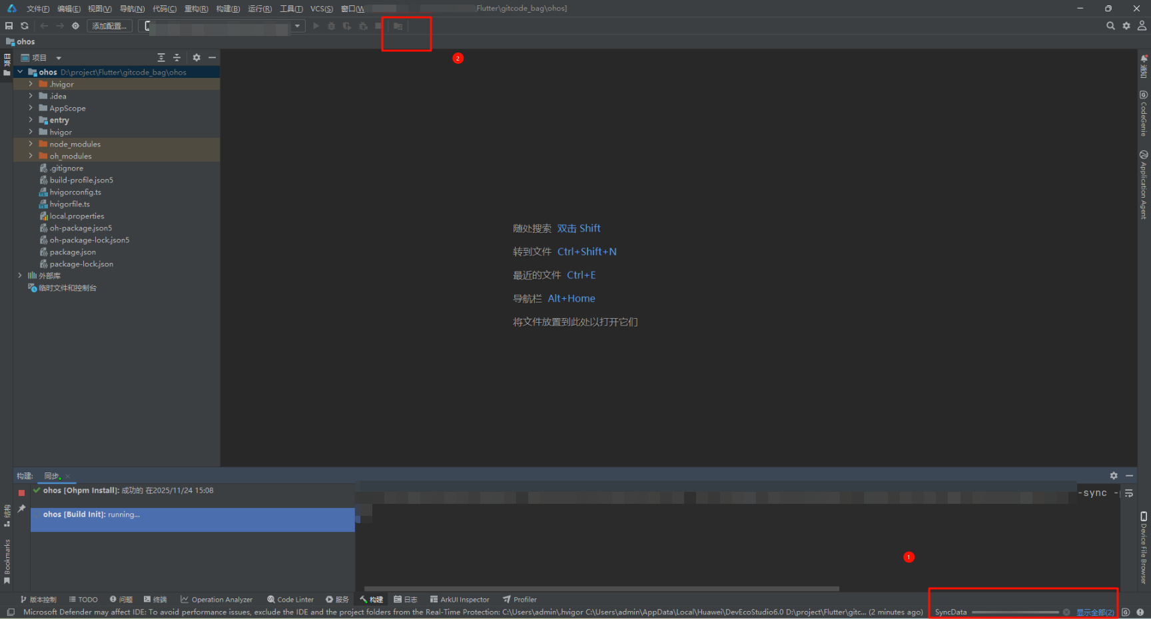1151x619 pixels.
Task: Click the Search Everywhere magnifier icon
Action: point(1110,26)
